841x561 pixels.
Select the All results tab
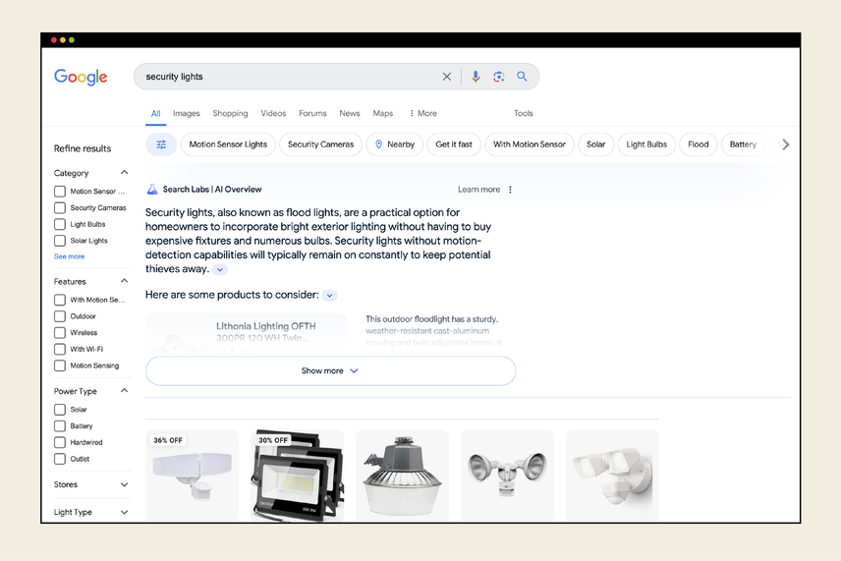pos(155,113)
